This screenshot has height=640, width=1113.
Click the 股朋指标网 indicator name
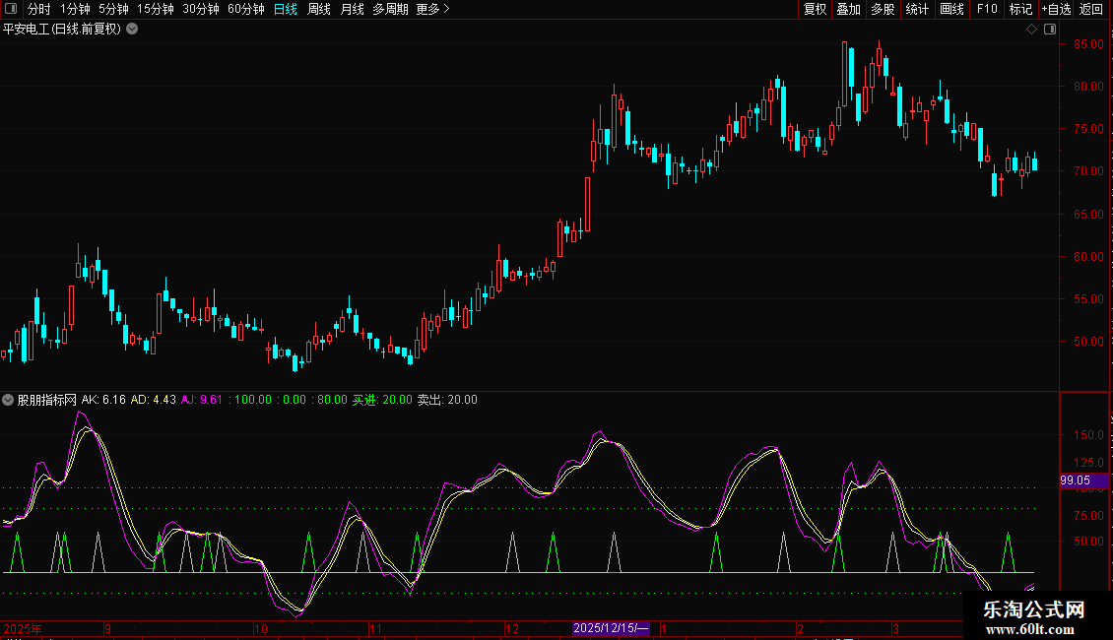click(47, 400)
